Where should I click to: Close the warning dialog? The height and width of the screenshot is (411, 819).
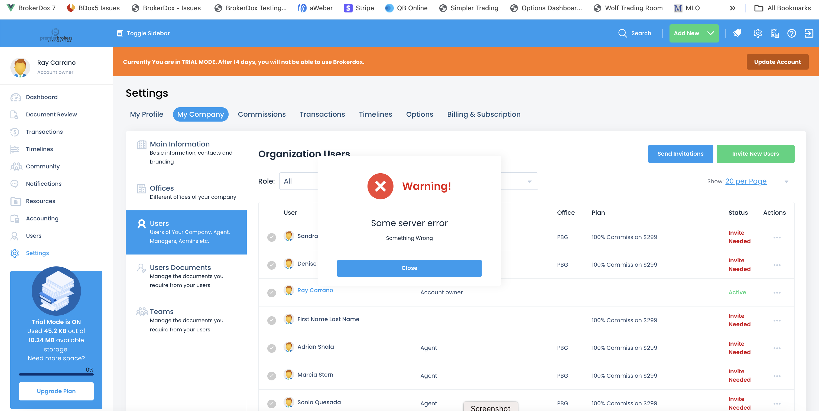[409, 268]
